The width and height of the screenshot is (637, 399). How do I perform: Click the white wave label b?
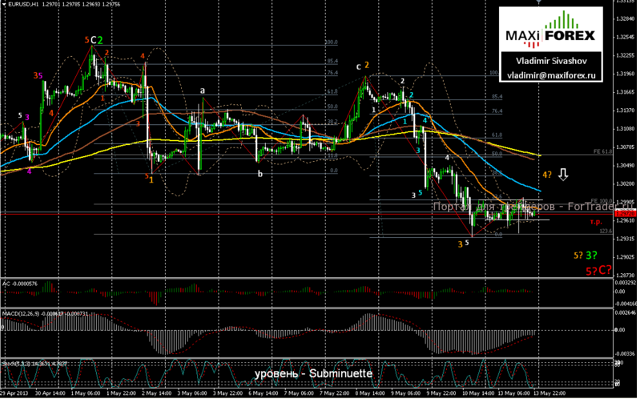(260, 174)
